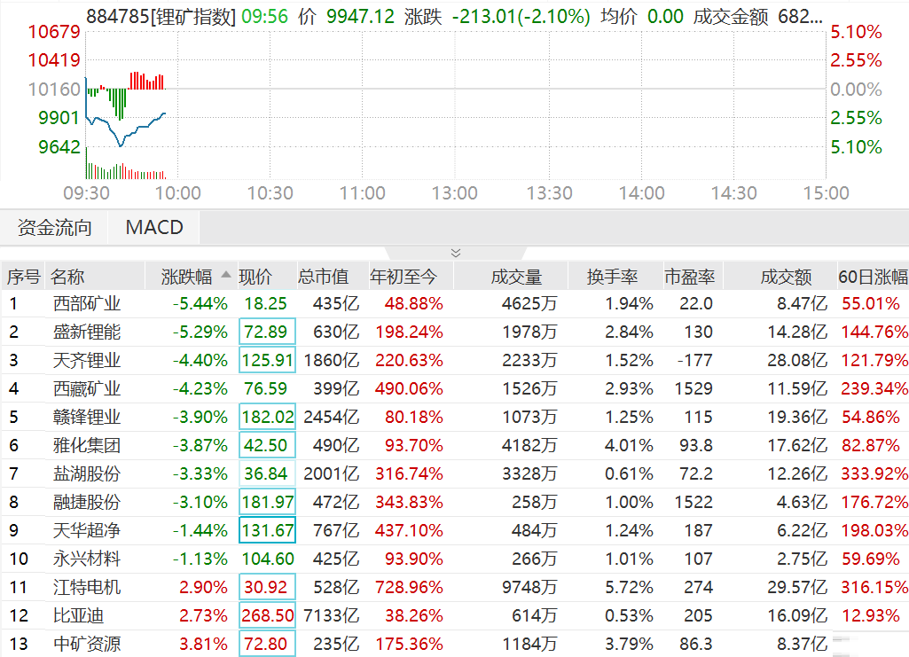Viewport: 909px width, 657px height.
Task: Click the 锂矿指数 index title
Action: (192, 17)
